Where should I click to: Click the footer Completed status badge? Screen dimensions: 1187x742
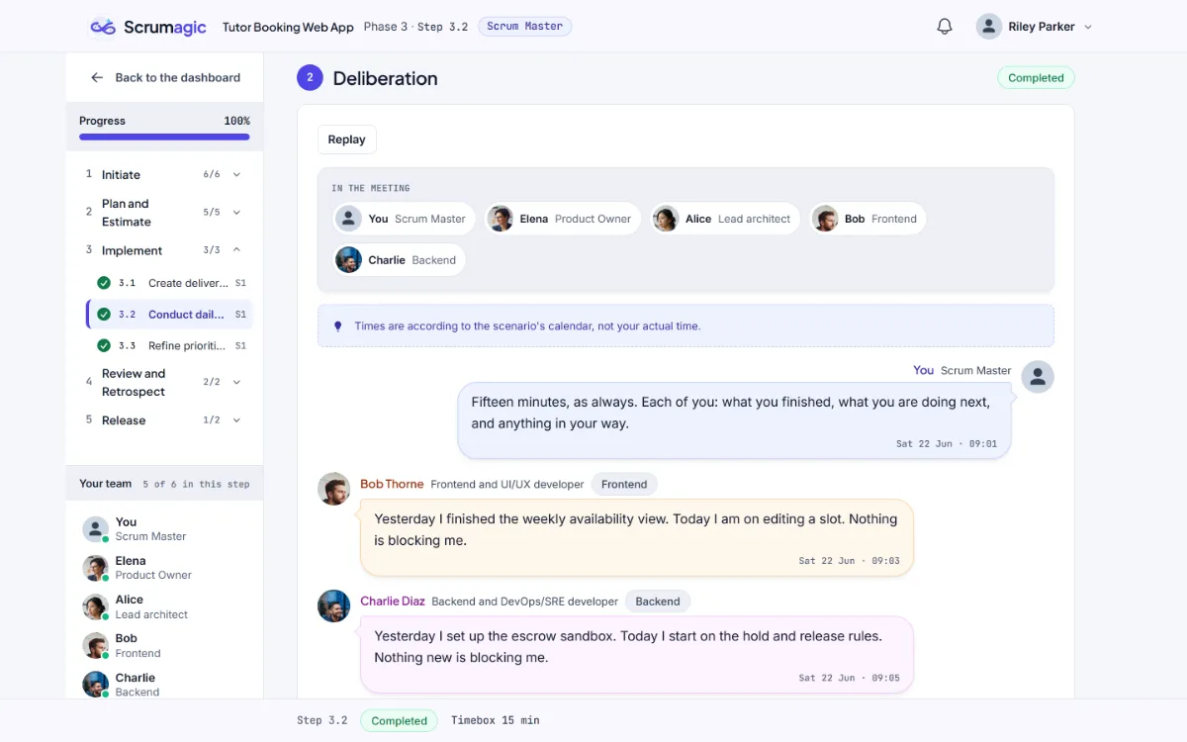tap(400, 720)
